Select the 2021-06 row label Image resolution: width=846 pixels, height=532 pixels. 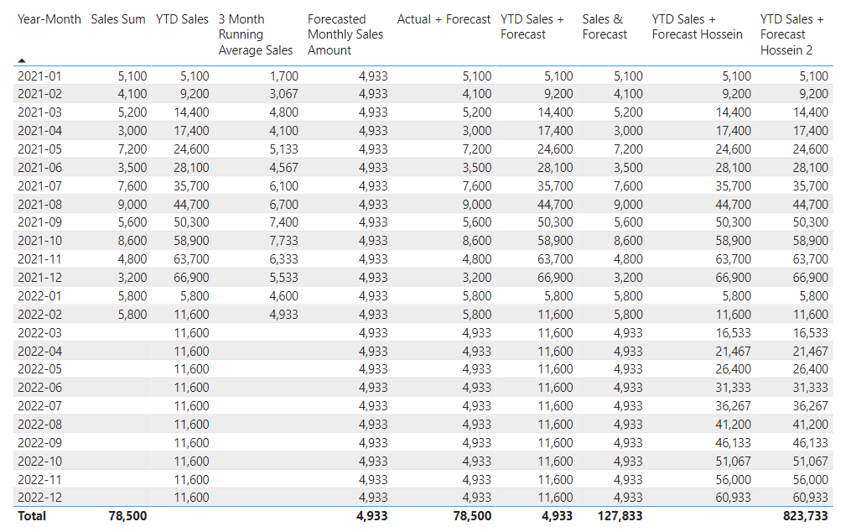point(40,168)
